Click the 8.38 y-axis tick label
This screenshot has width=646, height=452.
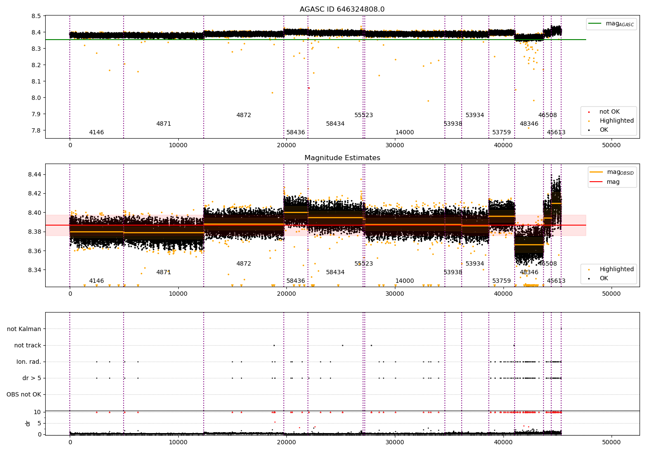35,232
